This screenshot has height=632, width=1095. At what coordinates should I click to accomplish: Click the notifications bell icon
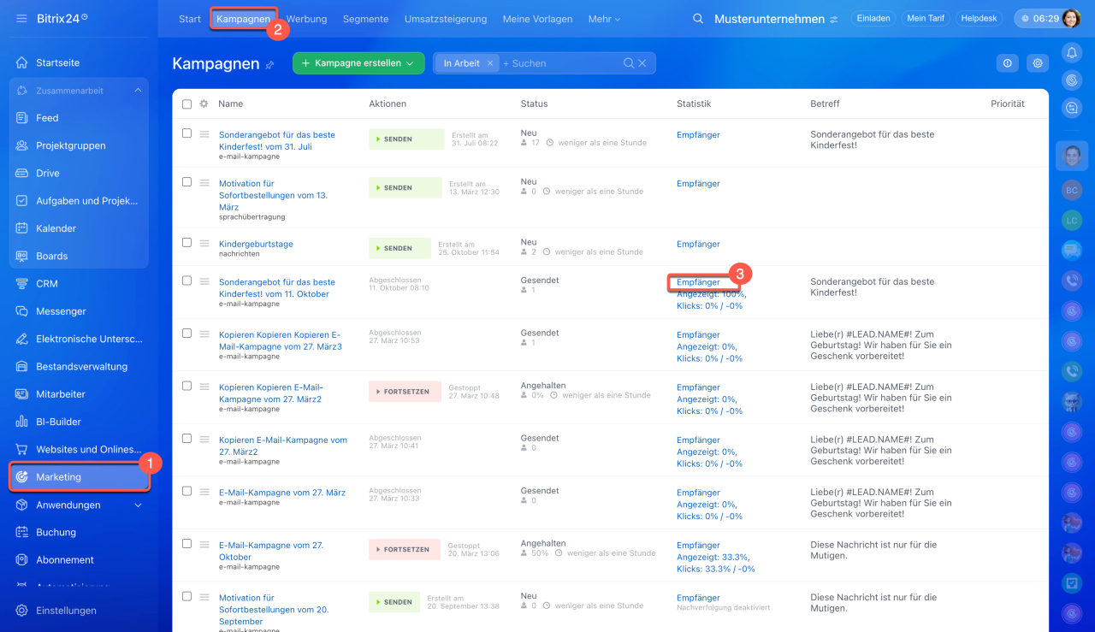pos(1071,53)
